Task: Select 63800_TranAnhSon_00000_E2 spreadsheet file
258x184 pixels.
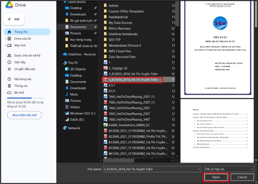Action: click(x=129, y=125)
